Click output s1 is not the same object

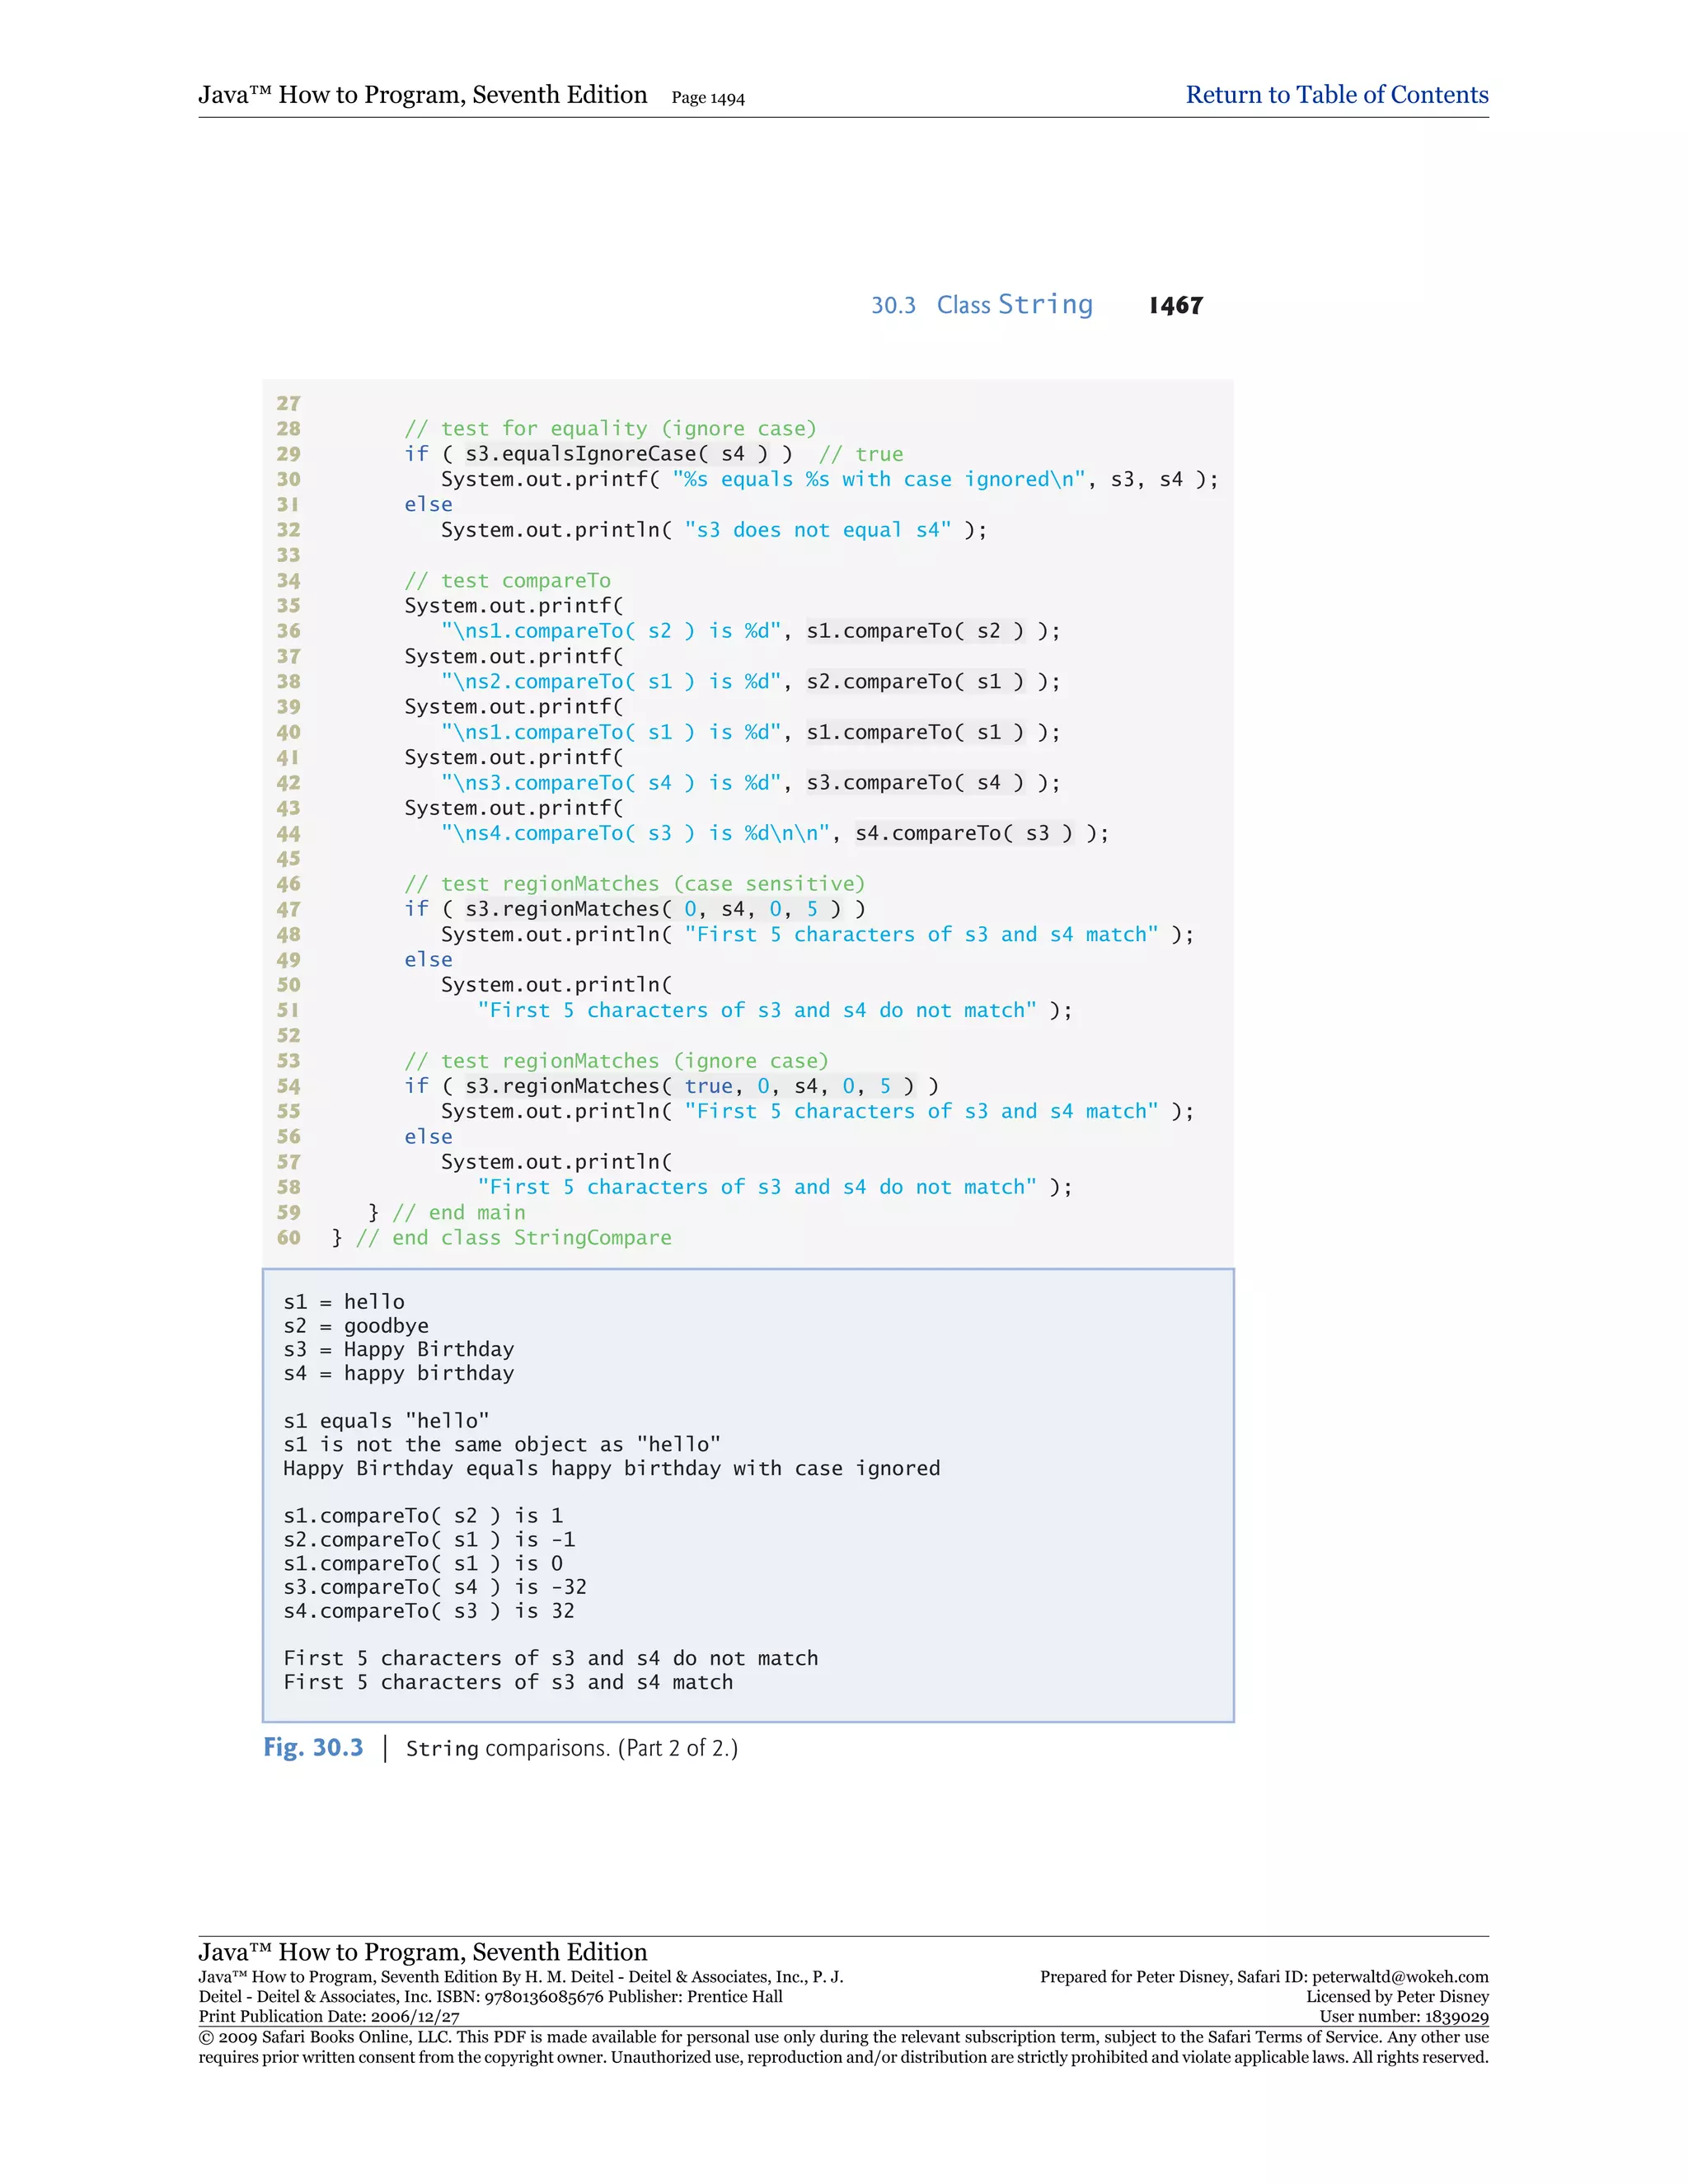[x=501, y=1445]
